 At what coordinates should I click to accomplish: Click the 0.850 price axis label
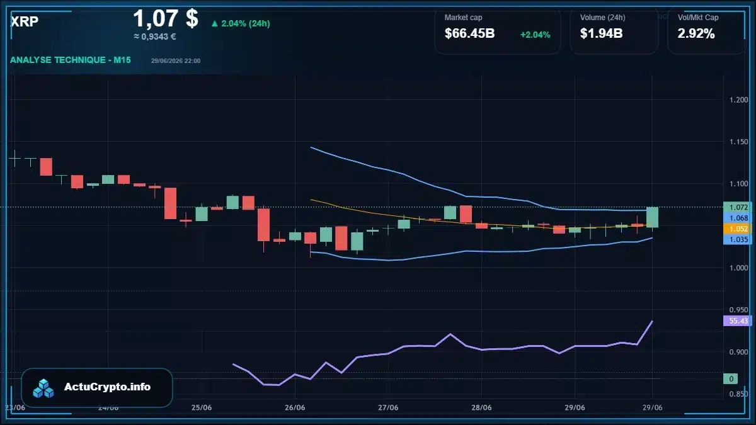pyautogui.click(x=738, y=394)
